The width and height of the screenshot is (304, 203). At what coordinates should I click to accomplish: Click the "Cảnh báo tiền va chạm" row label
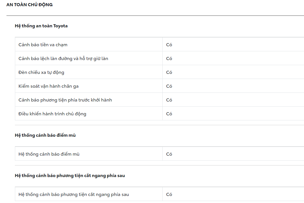coord(43,45)
